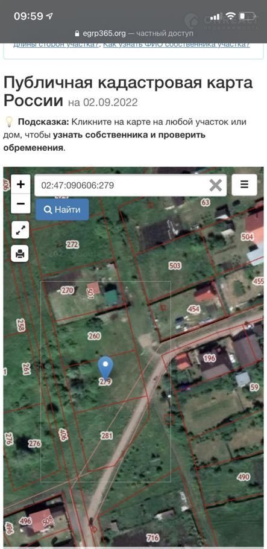Click parcel 490 on the map

[243, 477]
